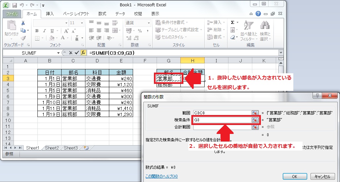Screen dimensions: 340x182
Task: Click the Decrease Font Size icon
Action: pos(74,31)
